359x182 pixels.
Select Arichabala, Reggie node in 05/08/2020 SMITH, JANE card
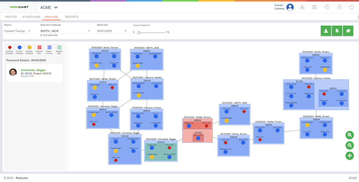point(138,66)
